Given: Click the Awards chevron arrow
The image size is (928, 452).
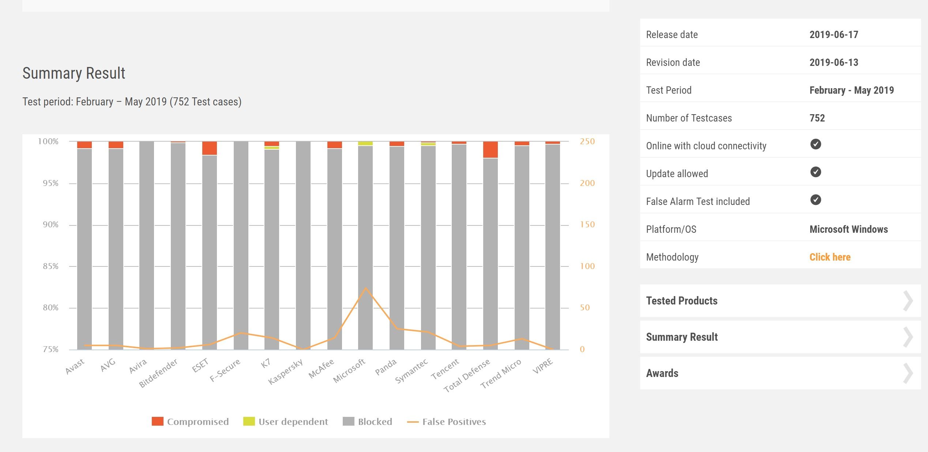Looking at the screenshot, I should (908, 373).
